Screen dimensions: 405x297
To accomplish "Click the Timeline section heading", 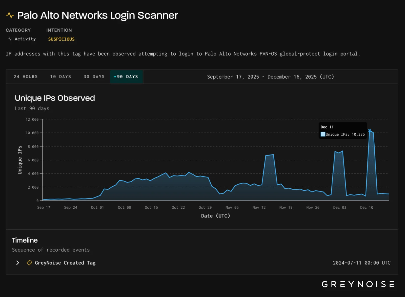I will coord(25,240).
